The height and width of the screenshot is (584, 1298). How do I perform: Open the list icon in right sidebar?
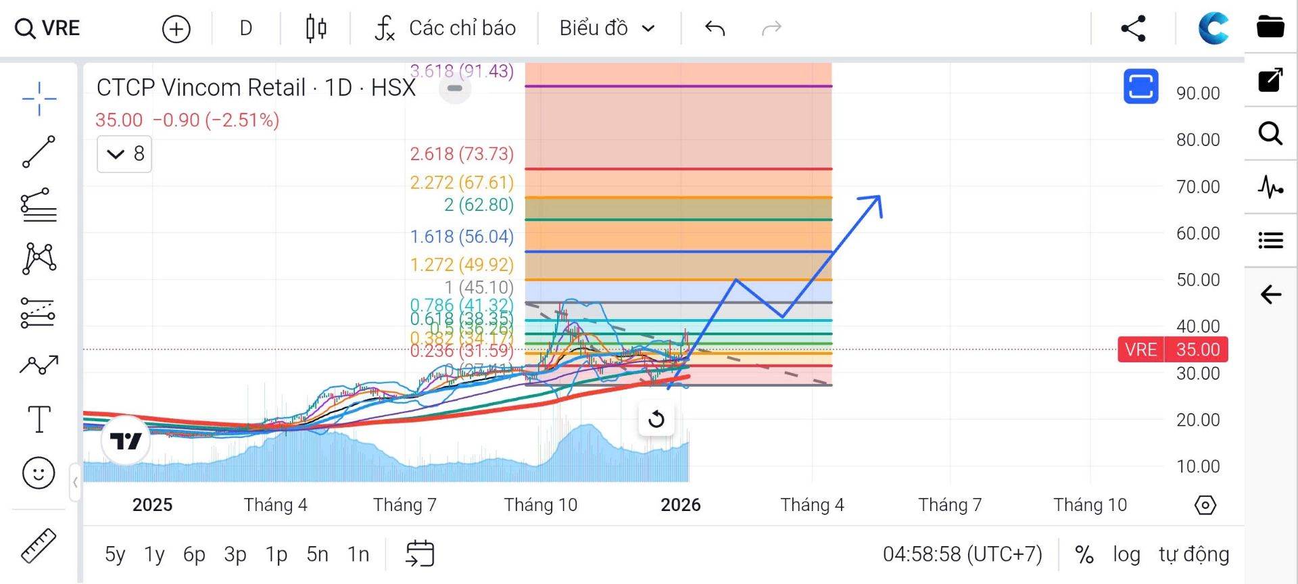click(x=1271, y=240)
